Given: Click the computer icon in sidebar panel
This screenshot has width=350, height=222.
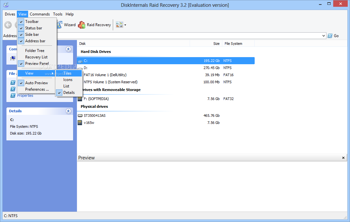Looking at the screenshot, I should tap(13, 58).
